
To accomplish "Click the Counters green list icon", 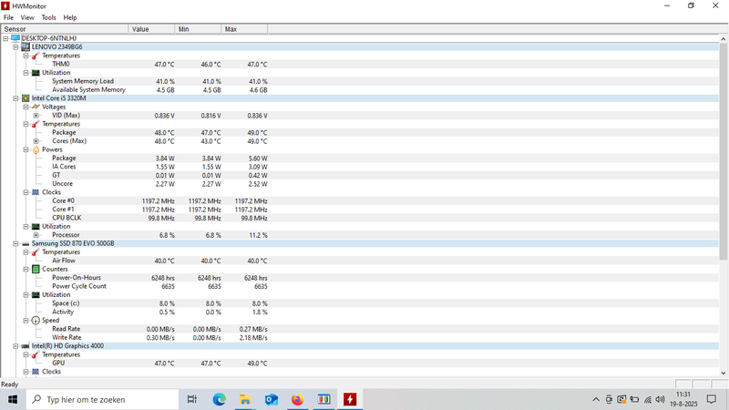I will 36,269.
